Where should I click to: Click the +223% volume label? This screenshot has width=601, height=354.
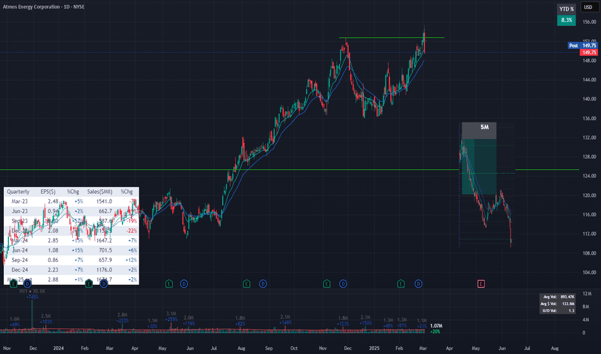click(x=123, y=321)
